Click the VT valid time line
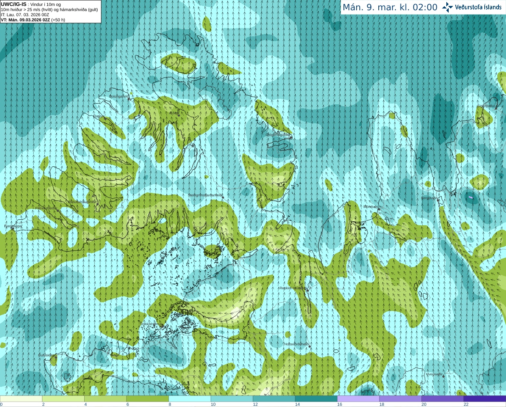The width and height of the screenshot is (506, 407). (x=33, y=20)
